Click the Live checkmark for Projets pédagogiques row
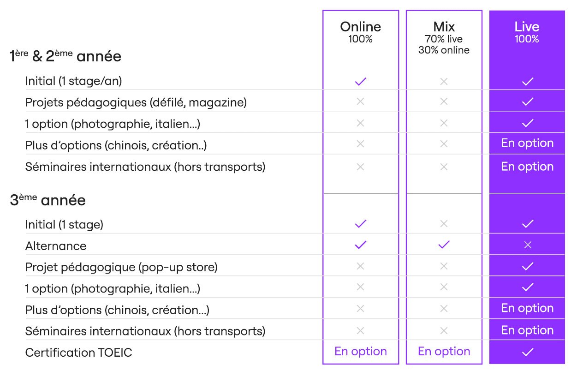The width and height of the screenshot is (577, 377). [x=528, y=102]
